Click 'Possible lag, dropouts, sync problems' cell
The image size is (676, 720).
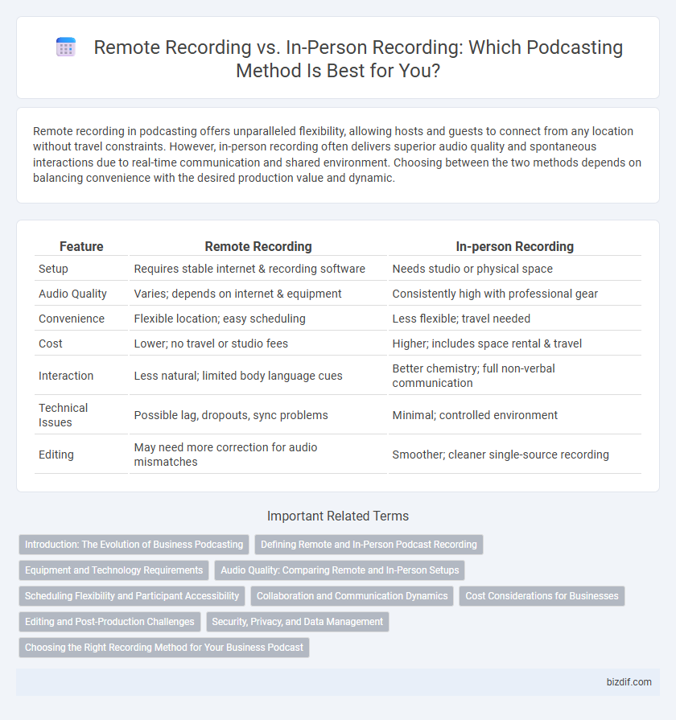pos(258,414)
